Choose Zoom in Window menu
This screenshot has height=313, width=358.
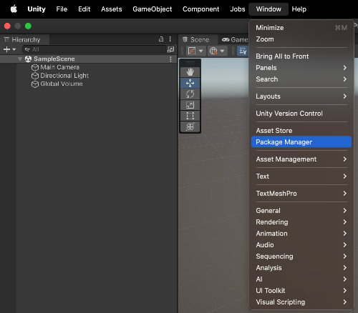301,39
